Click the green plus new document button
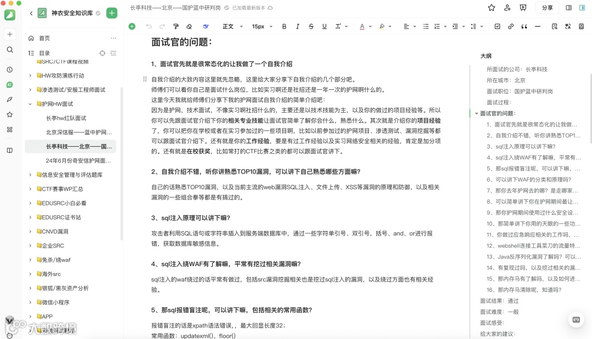This screenshot has width=592, height=339. coord(112,13)
